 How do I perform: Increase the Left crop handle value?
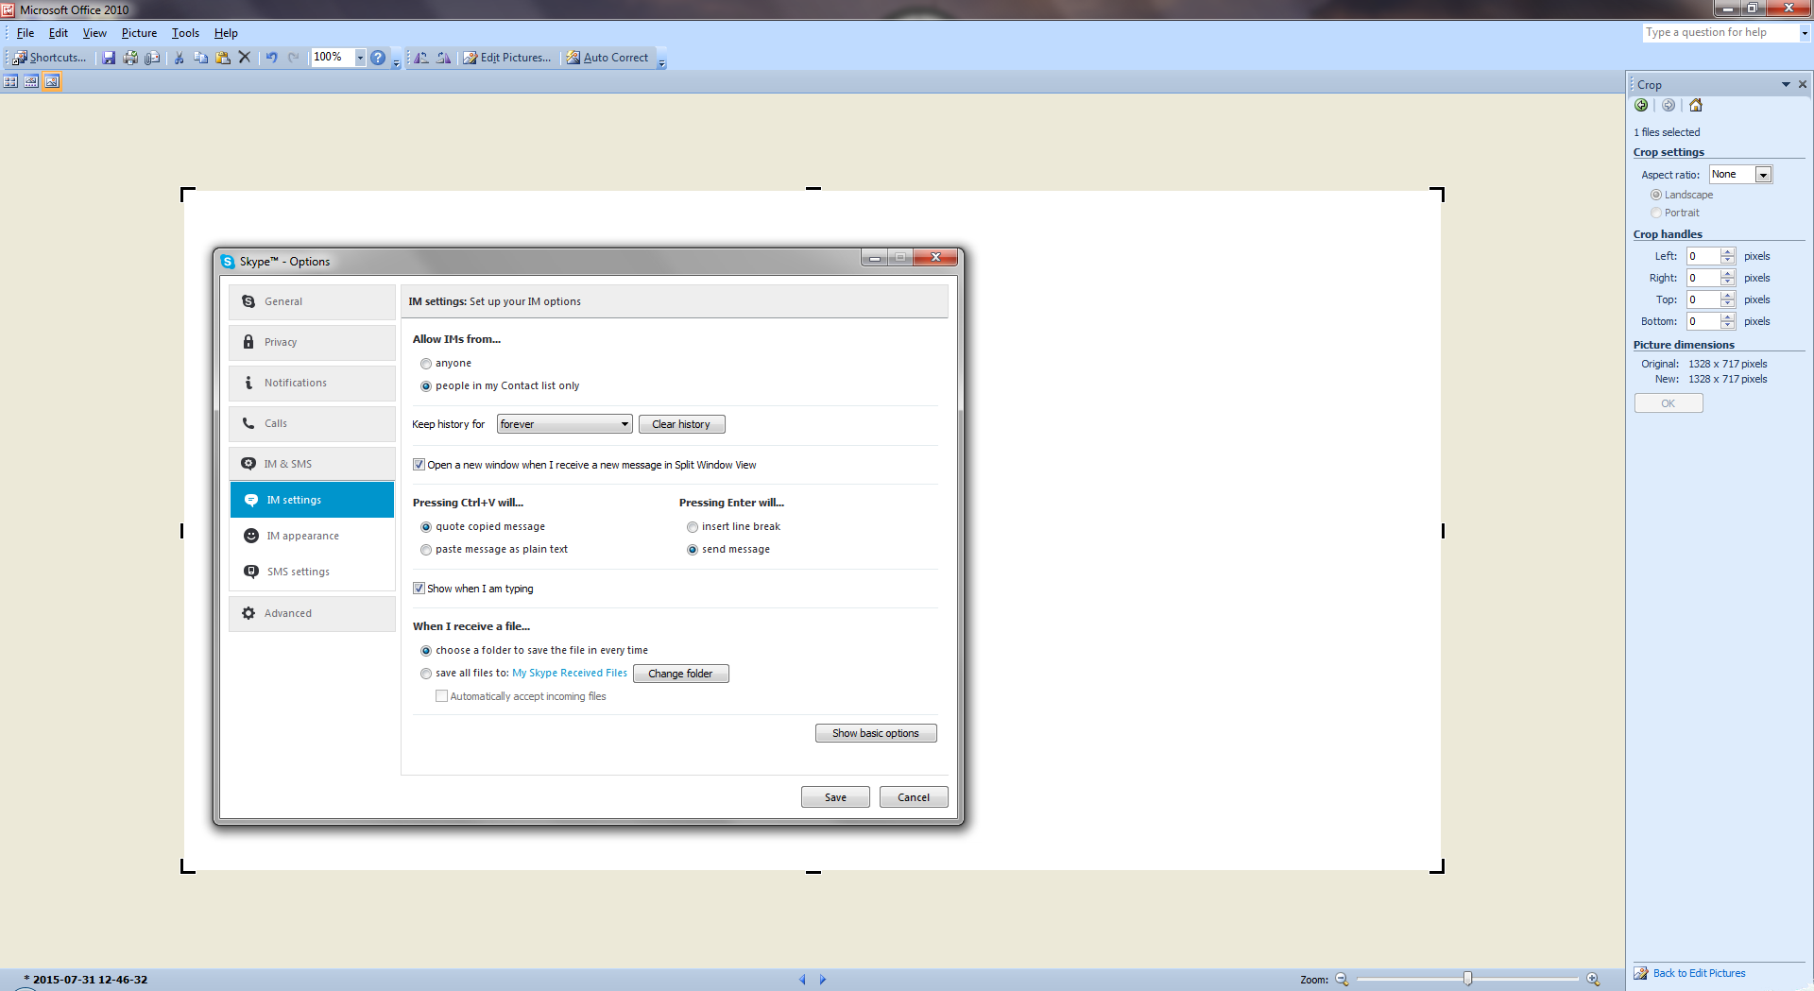coord(1728,252)
